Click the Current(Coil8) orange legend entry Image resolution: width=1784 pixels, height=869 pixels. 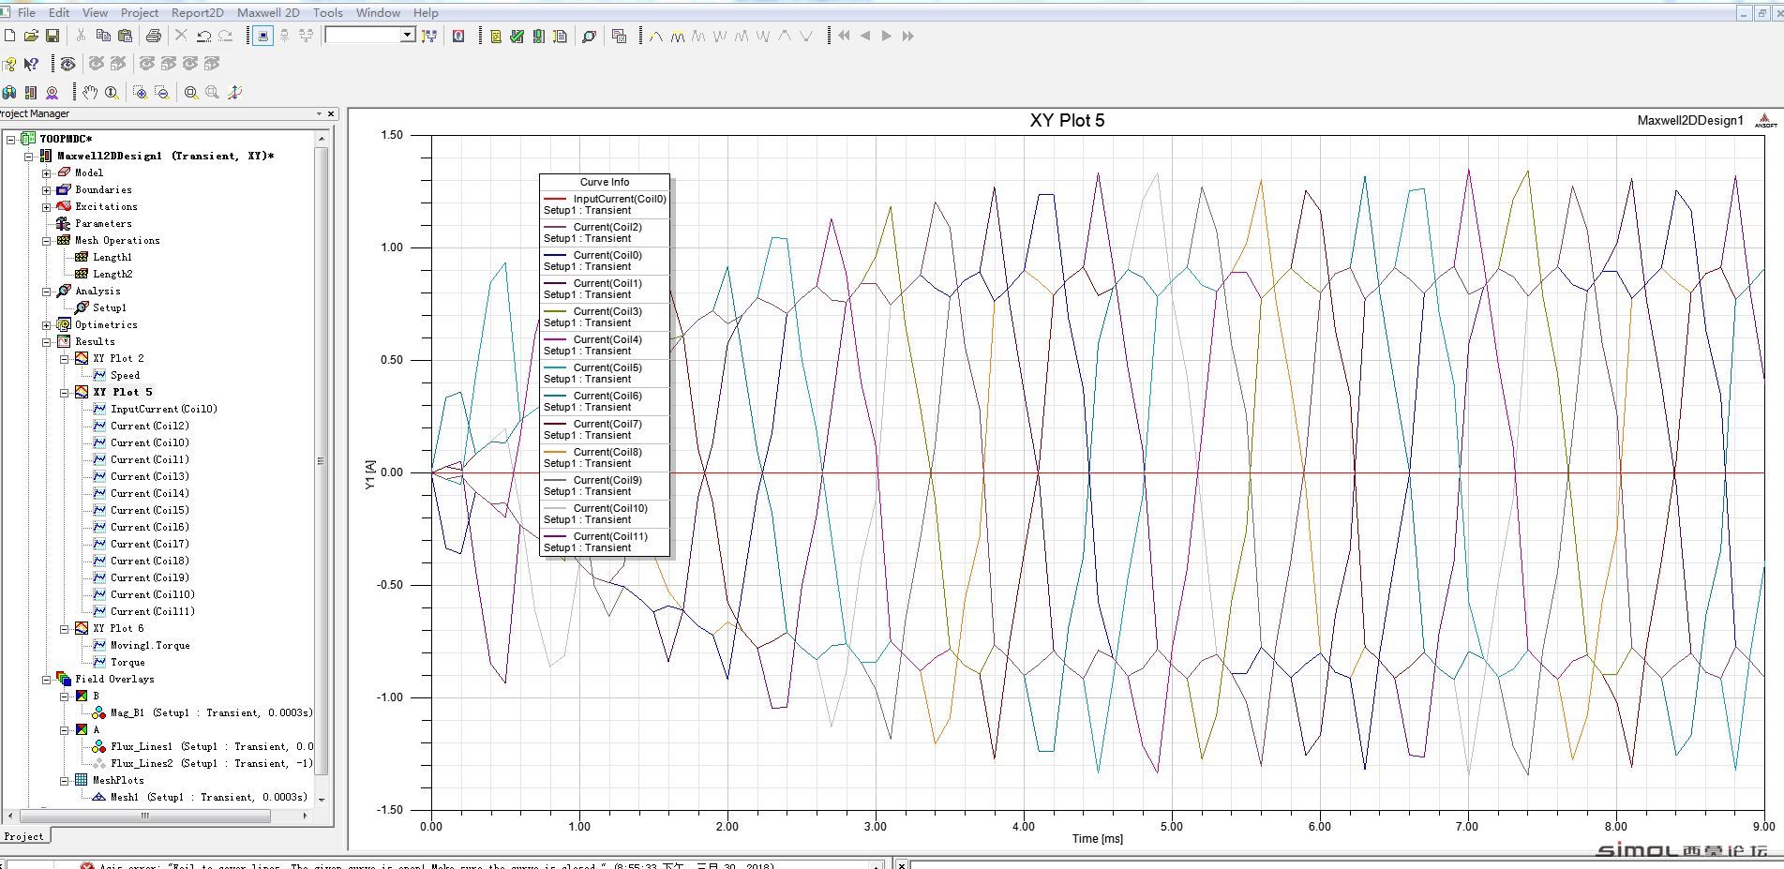[605, 457]
